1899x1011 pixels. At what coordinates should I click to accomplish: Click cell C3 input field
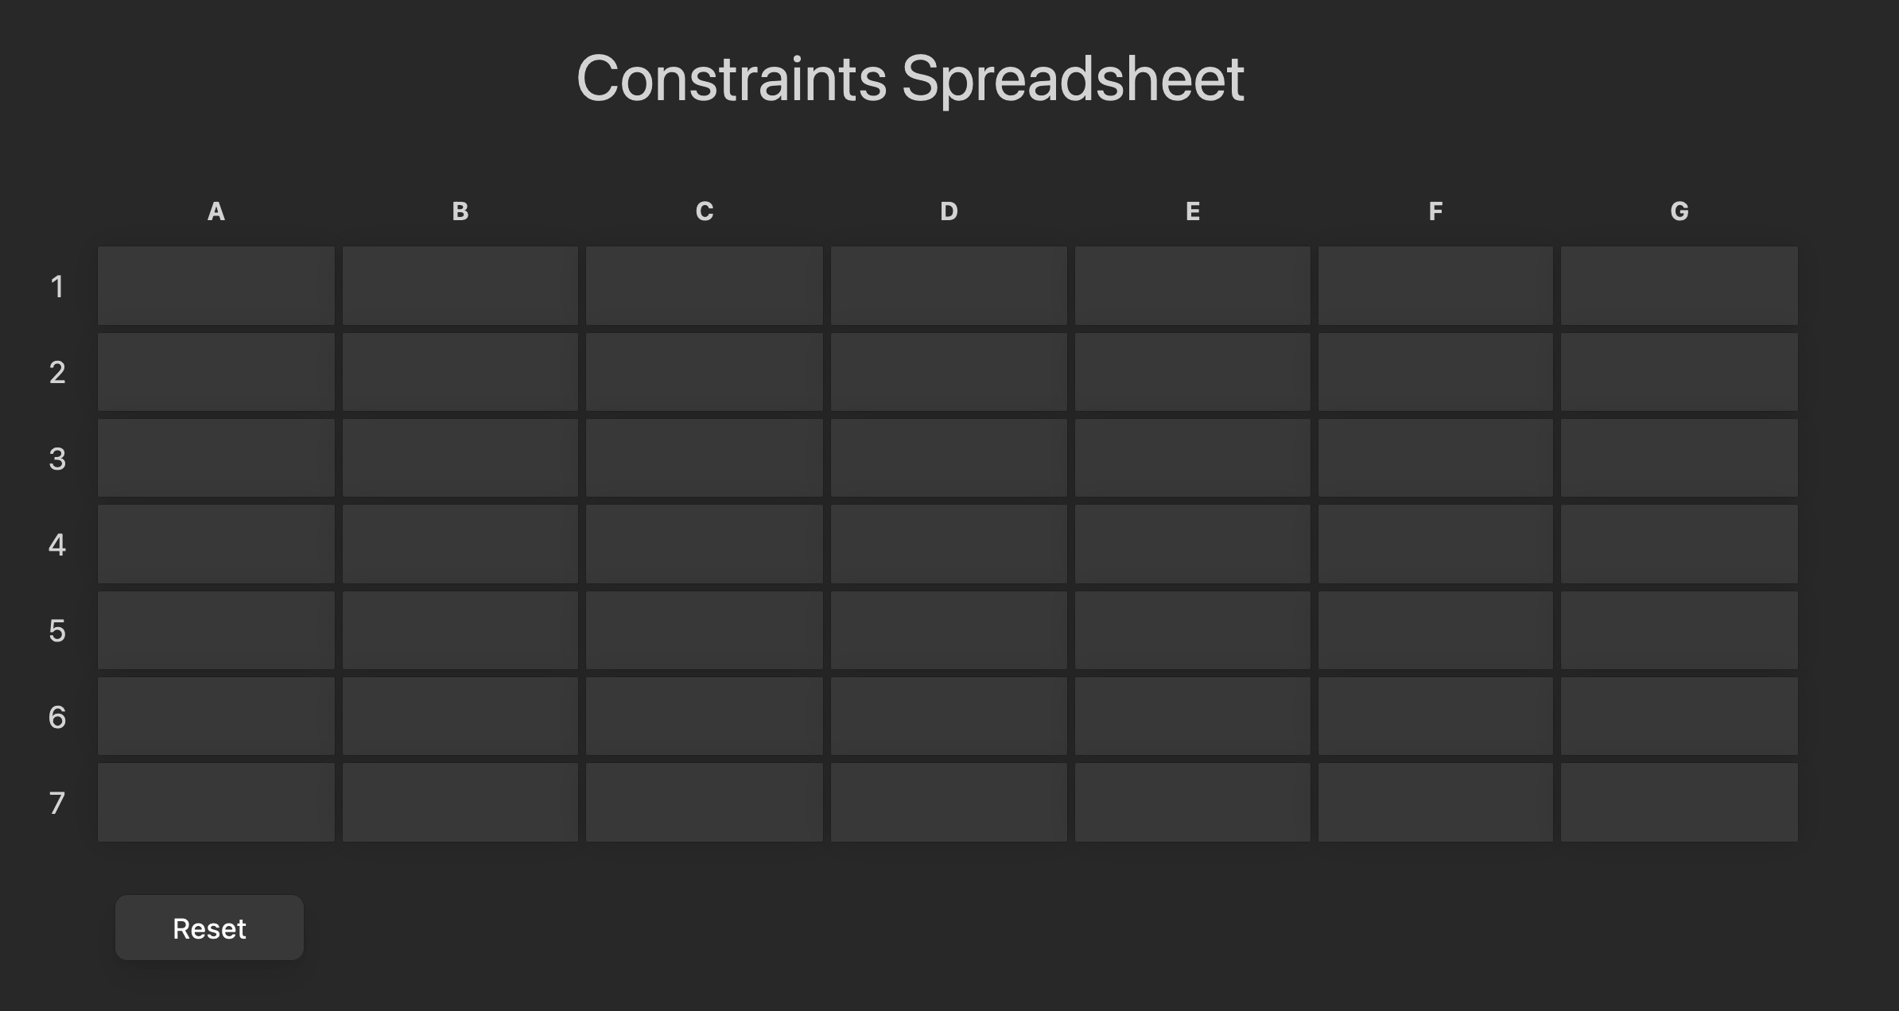[705, 458]
